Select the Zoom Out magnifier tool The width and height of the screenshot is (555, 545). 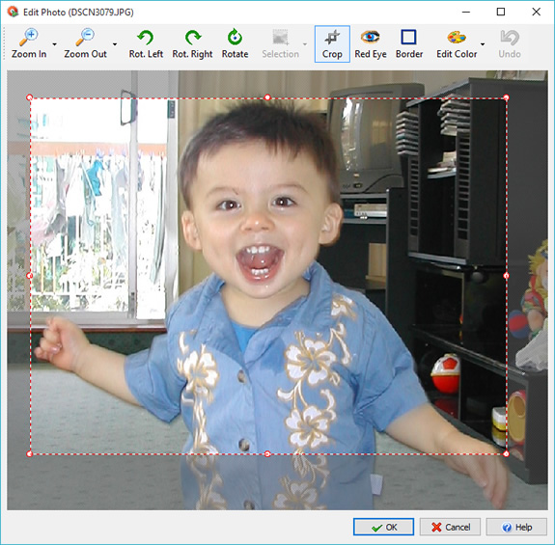coord(85,43)
